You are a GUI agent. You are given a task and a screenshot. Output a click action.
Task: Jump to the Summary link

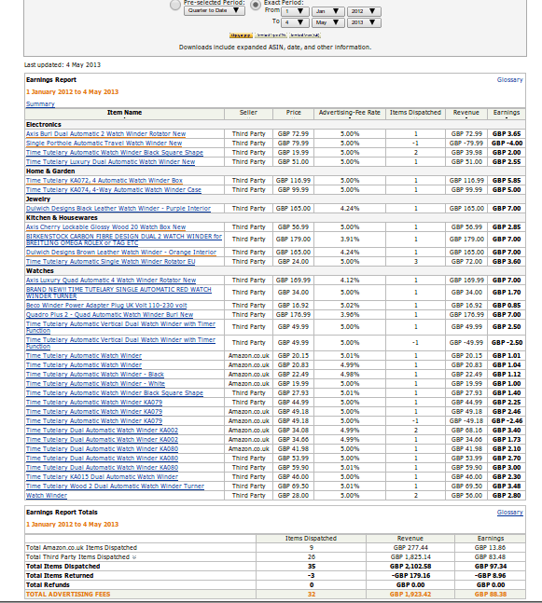(x=40, y=103)
